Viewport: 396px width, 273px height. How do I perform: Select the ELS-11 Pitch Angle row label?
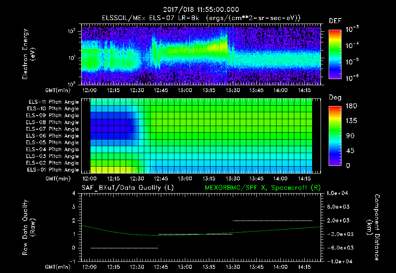click(53, 102)
